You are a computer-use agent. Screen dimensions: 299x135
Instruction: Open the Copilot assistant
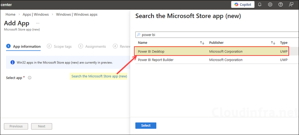tap(243, 5)
